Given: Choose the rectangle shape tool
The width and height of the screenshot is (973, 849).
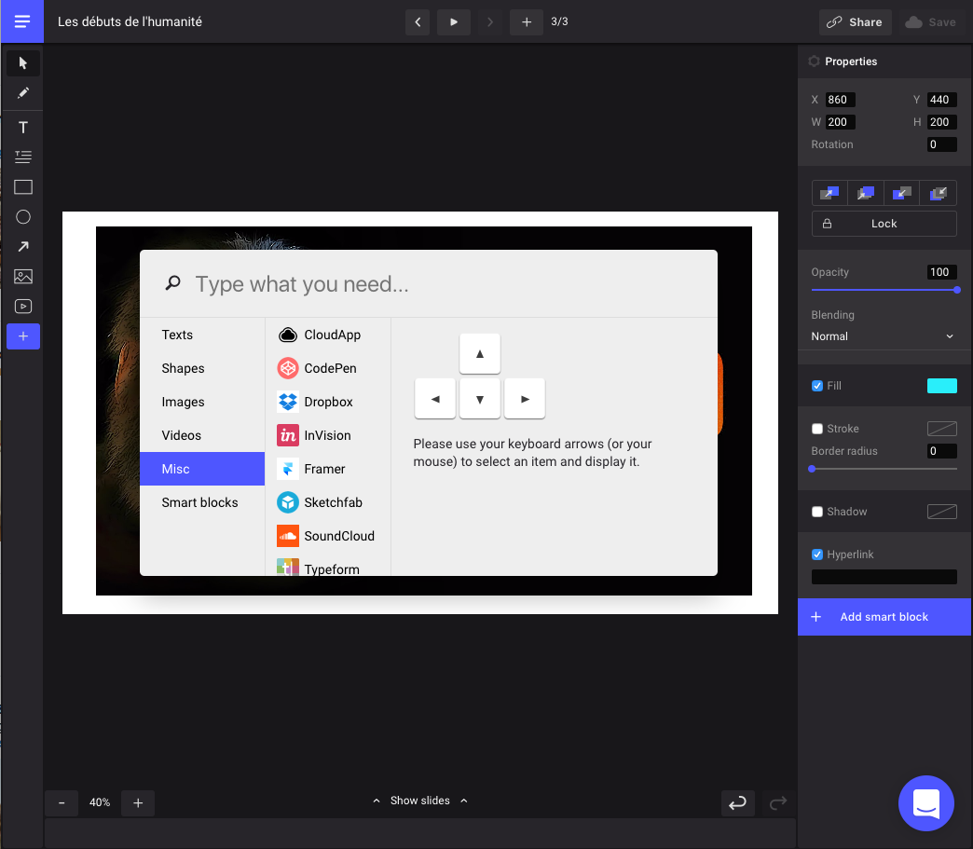Looking at the screenshot, I should pos(23,187).
